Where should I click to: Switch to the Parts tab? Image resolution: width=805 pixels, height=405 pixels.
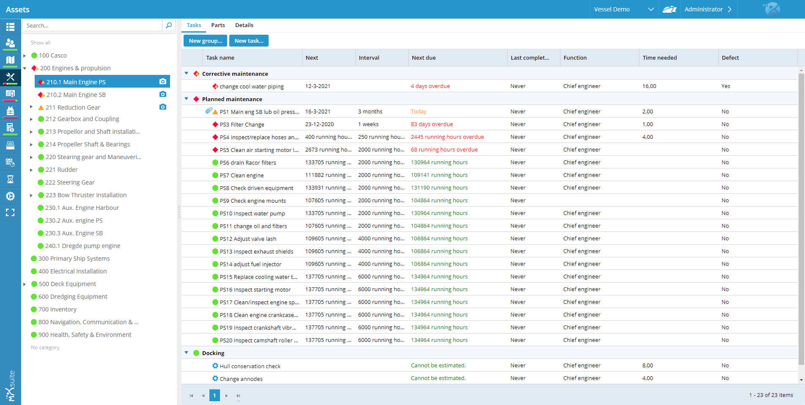pyautogui.click(x=218, y=25)
